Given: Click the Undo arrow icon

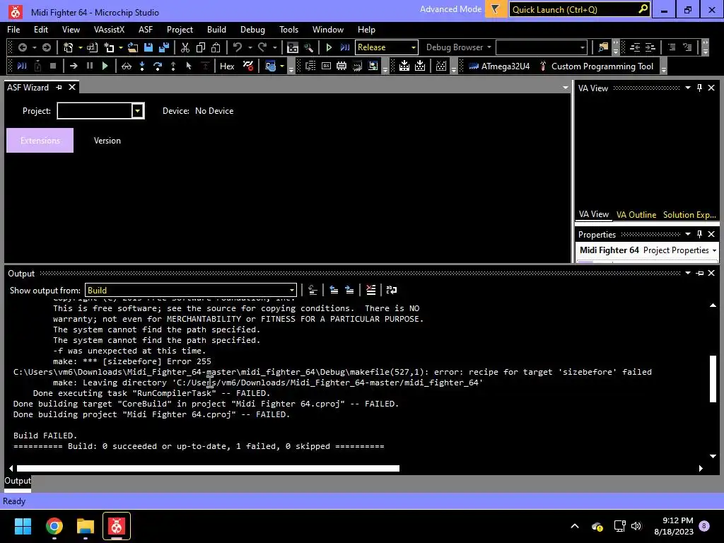Looking at the screenshot, I should click(x=238, y=47).
